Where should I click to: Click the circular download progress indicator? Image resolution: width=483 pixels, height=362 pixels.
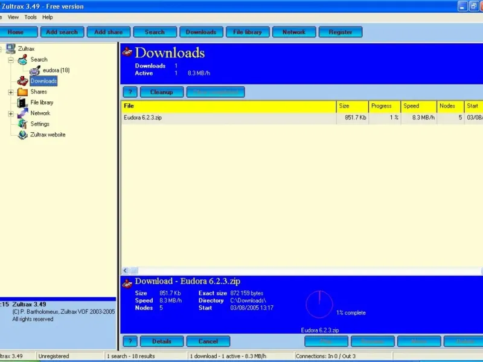pyautogui.click(x=319, y=305)
